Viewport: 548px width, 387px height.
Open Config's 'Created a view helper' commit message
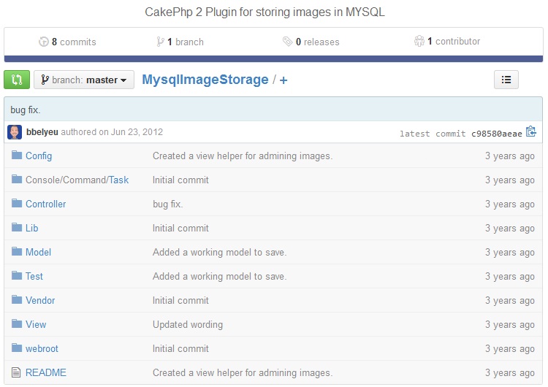click(x=243, y=156)
